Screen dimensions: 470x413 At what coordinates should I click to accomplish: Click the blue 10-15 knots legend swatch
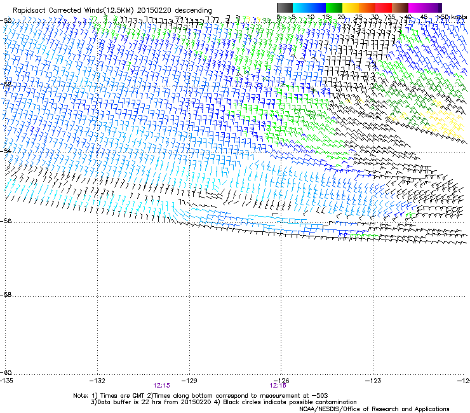(318, 8)
